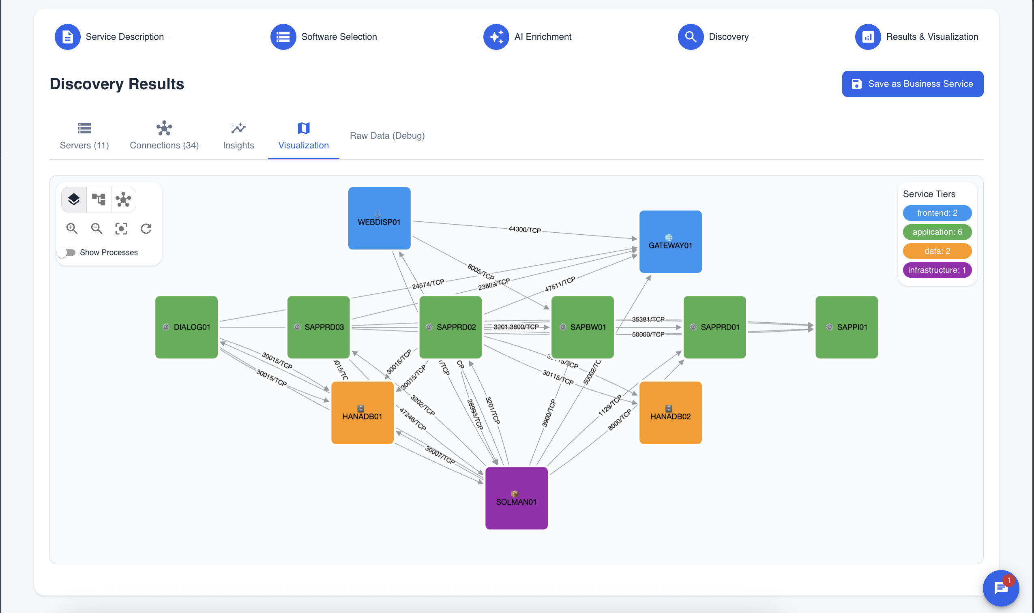Open the Connections (34) tab
1034x613 pixels.
pyautogui.click(x=164, y=136)
